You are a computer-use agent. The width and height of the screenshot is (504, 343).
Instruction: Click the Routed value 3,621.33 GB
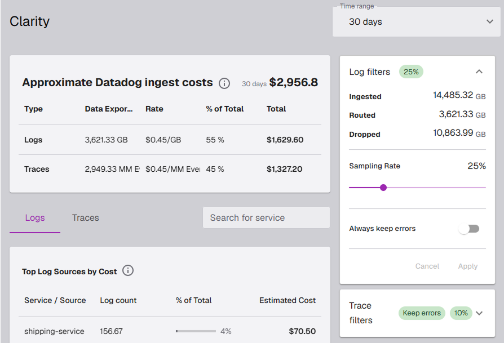[462, 114]
